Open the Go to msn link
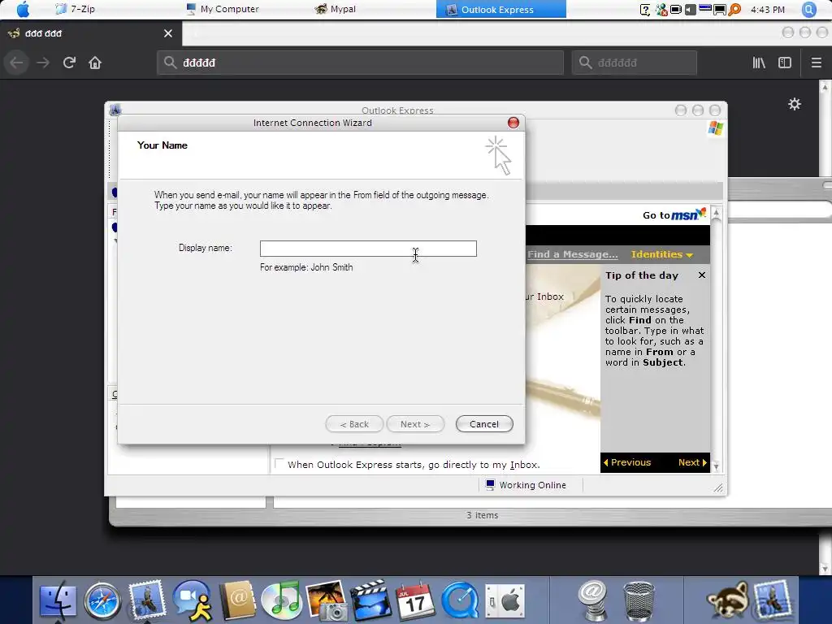This screenshot has width=832, height=624. point(674,214)
